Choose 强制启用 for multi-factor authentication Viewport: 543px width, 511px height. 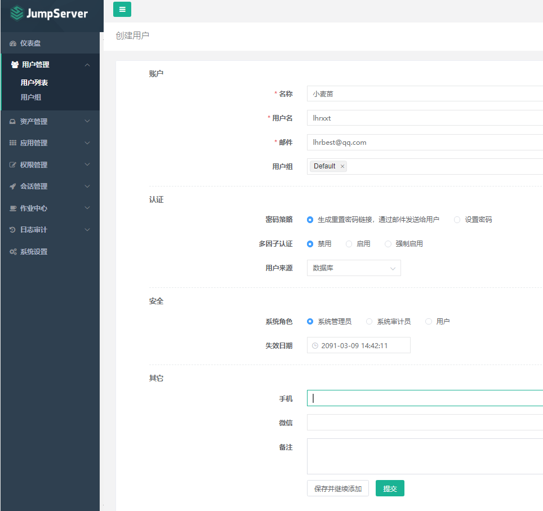pos(388,244)
